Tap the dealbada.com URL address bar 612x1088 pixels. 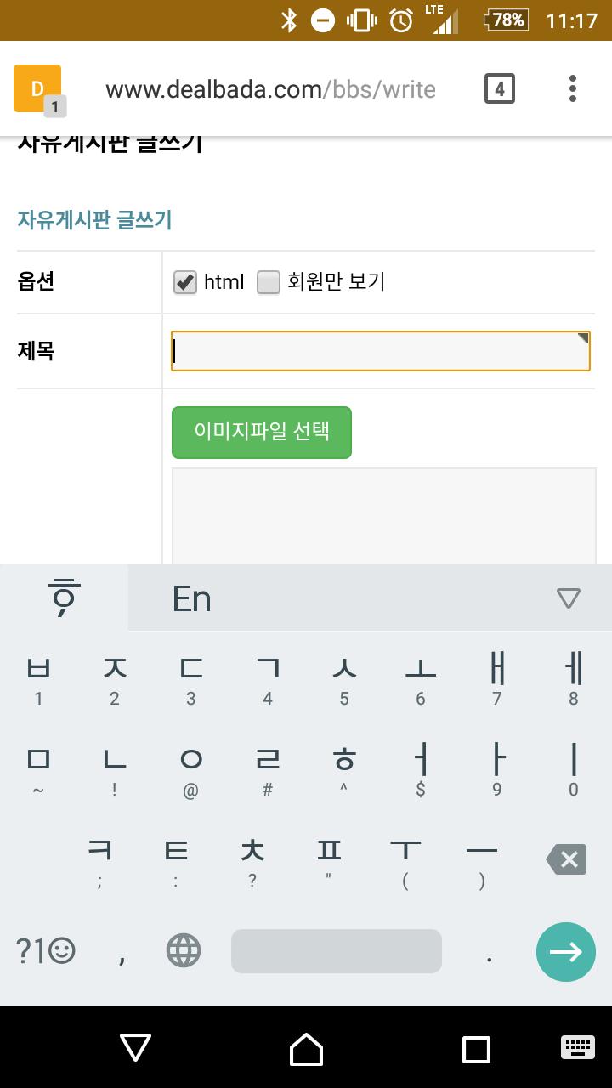click(x=270, y=89)
